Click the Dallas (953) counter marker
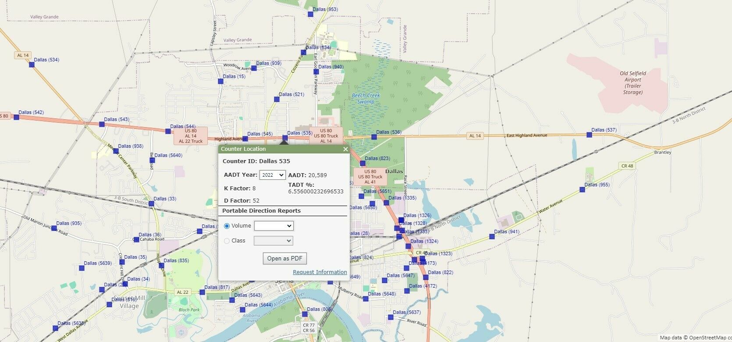 tap(310, 14)
